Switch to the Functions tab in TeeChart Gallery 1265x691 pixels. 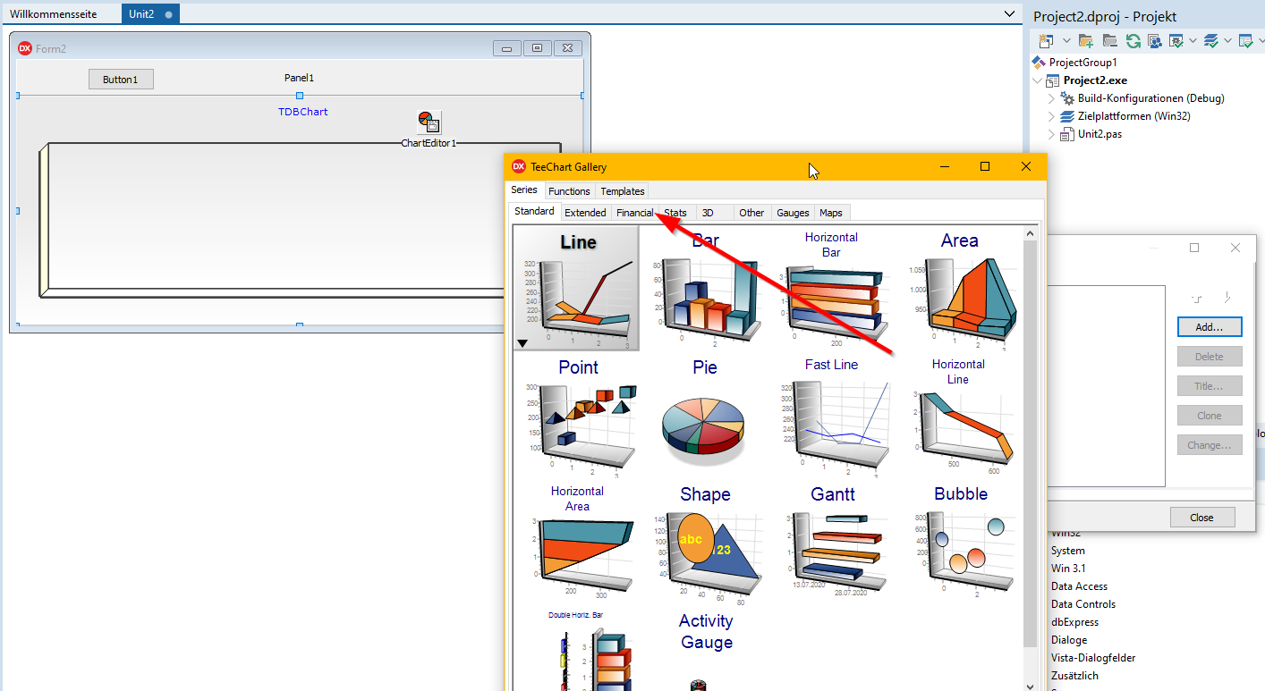569,191
